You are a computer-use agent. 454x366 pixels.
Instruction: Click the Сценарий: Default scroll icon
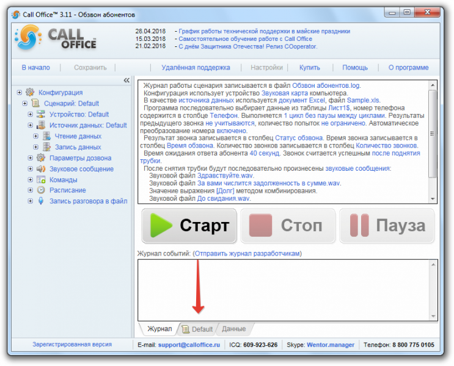[x=35, y=103]
